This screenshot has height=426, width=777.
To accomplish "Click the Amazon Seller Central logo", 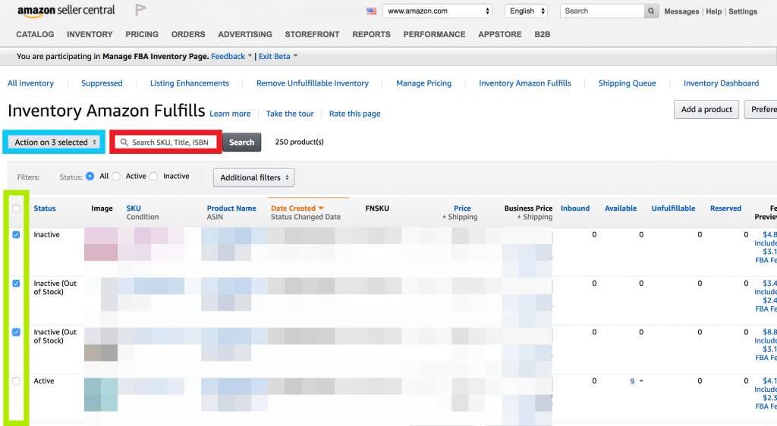I will pos(66,11).
